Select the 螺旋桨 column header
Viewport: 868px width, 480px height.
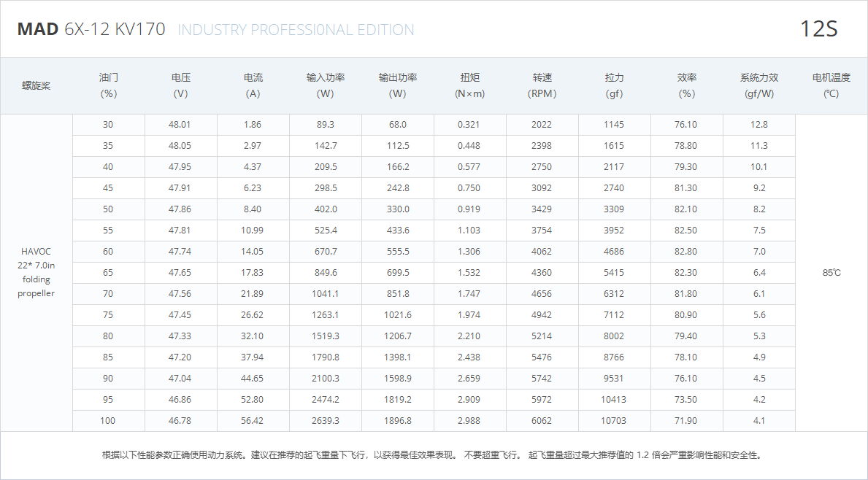[36, 86]
